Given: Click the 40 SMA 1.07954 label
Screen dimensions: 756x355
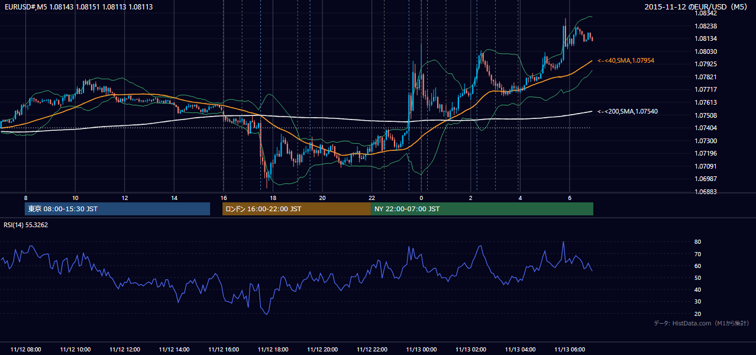Looking at the screenshot, I should click(626, 60).
